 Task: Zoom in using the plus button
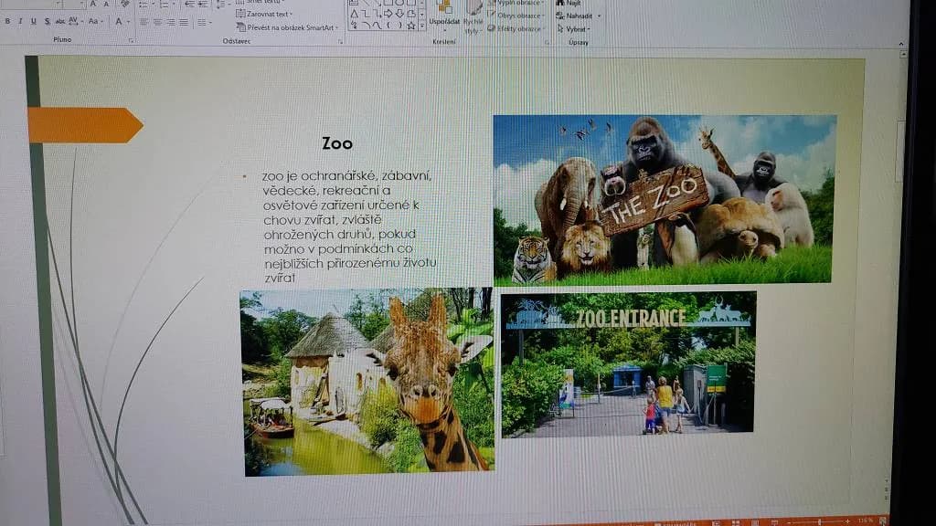pos(847,521)
